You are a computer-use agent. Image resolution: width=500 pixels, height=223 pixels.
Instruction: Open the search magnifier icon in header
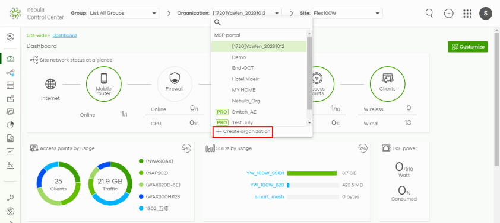pyautogui.click(x=429, y=14)
